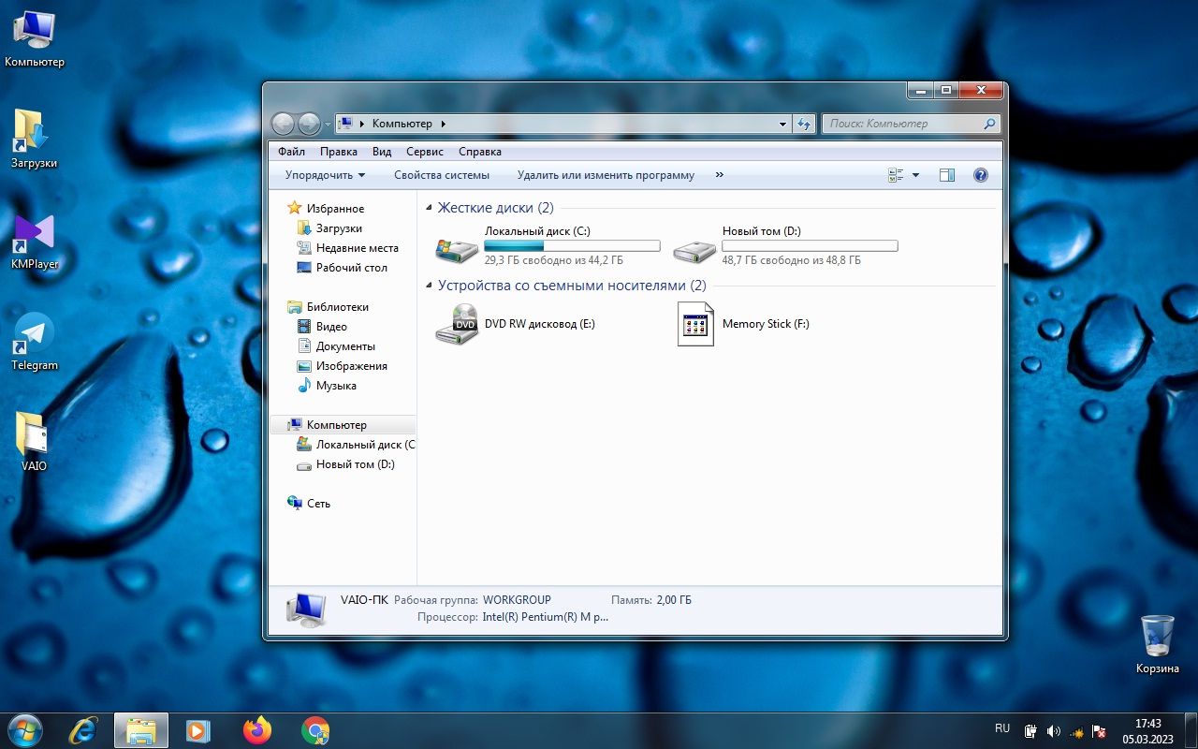
Task: Open the Сервис menu
Action: click(x=425, y=152)
